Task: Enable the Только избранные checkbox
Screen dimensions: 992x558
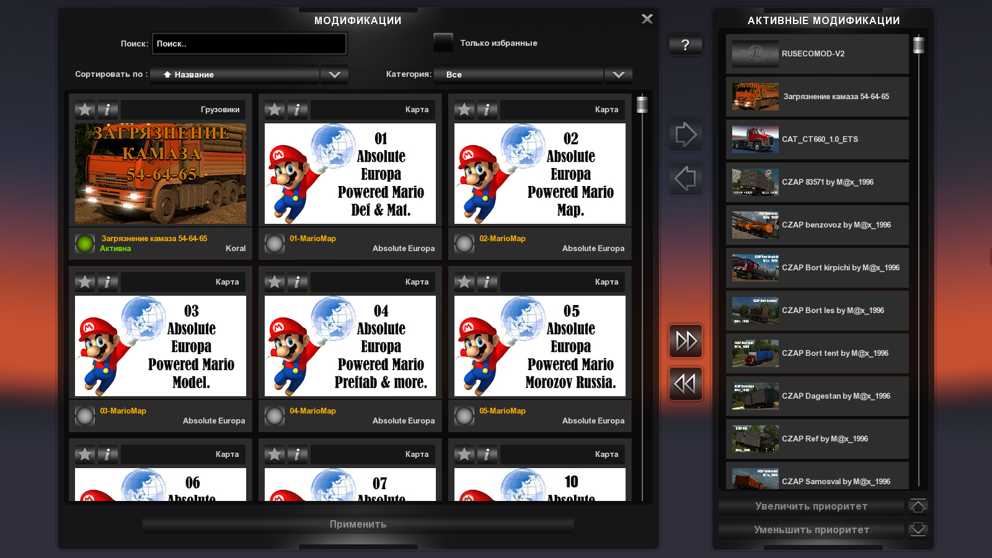Action: tap(443, 43)
